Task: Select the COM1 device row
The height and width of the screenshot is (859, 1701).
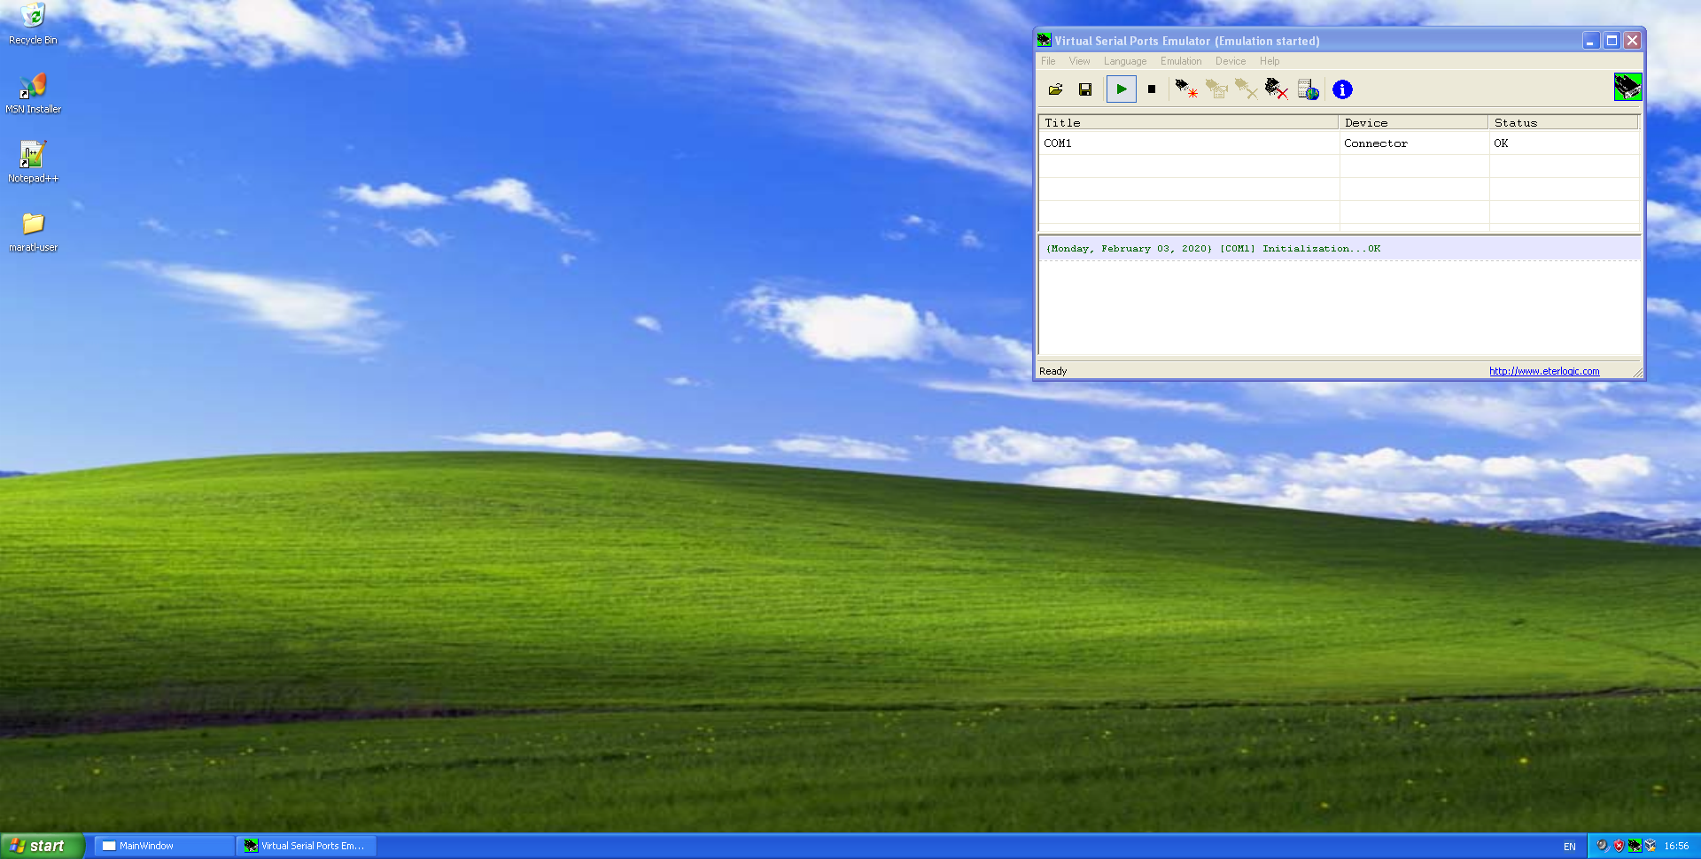Action: point(1340,143)
